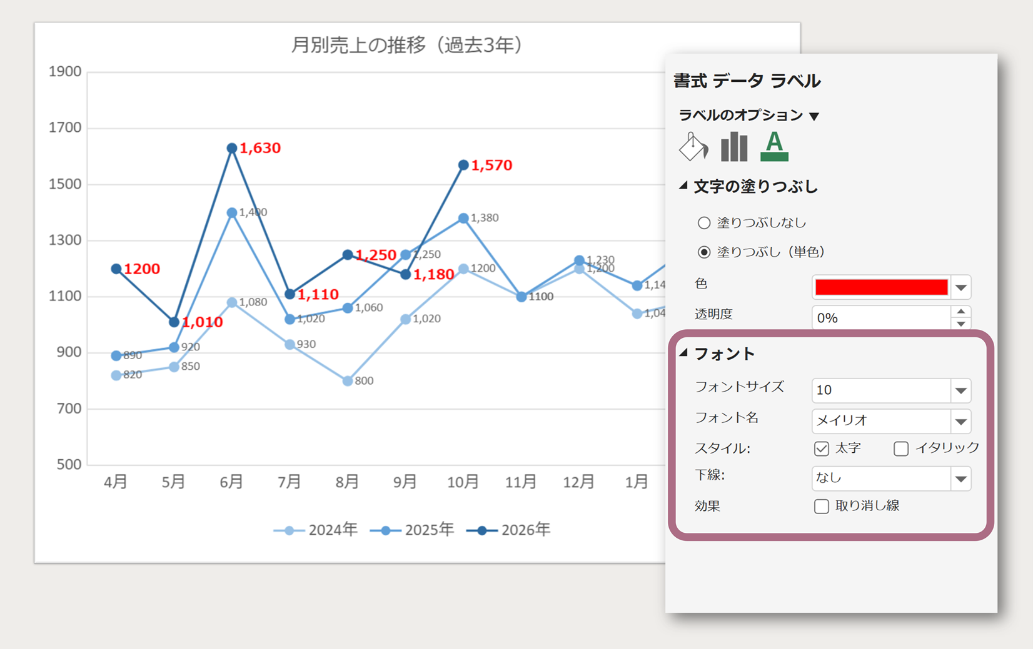The image size is (1033, 649).
Task: Open the ラベルのオプション dropdown arrow
Action: tap(814, 116)
